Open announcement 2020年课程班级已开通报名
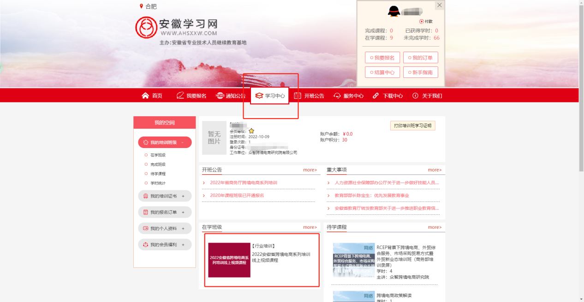 pos(237,195)
